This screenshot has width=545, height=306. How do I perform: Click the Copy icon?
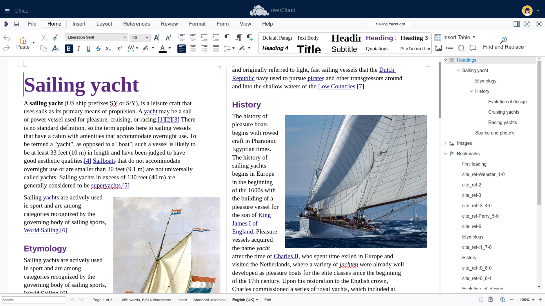43,49
